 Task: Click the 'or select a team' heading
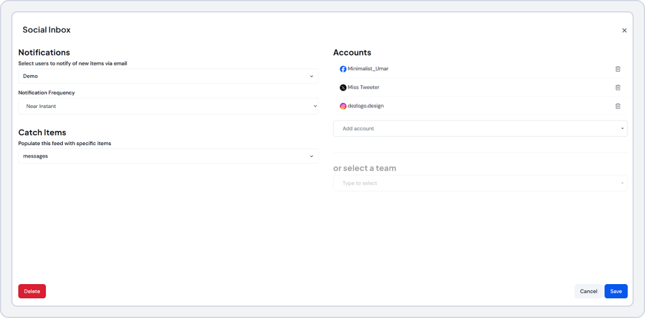click(365, 168)
